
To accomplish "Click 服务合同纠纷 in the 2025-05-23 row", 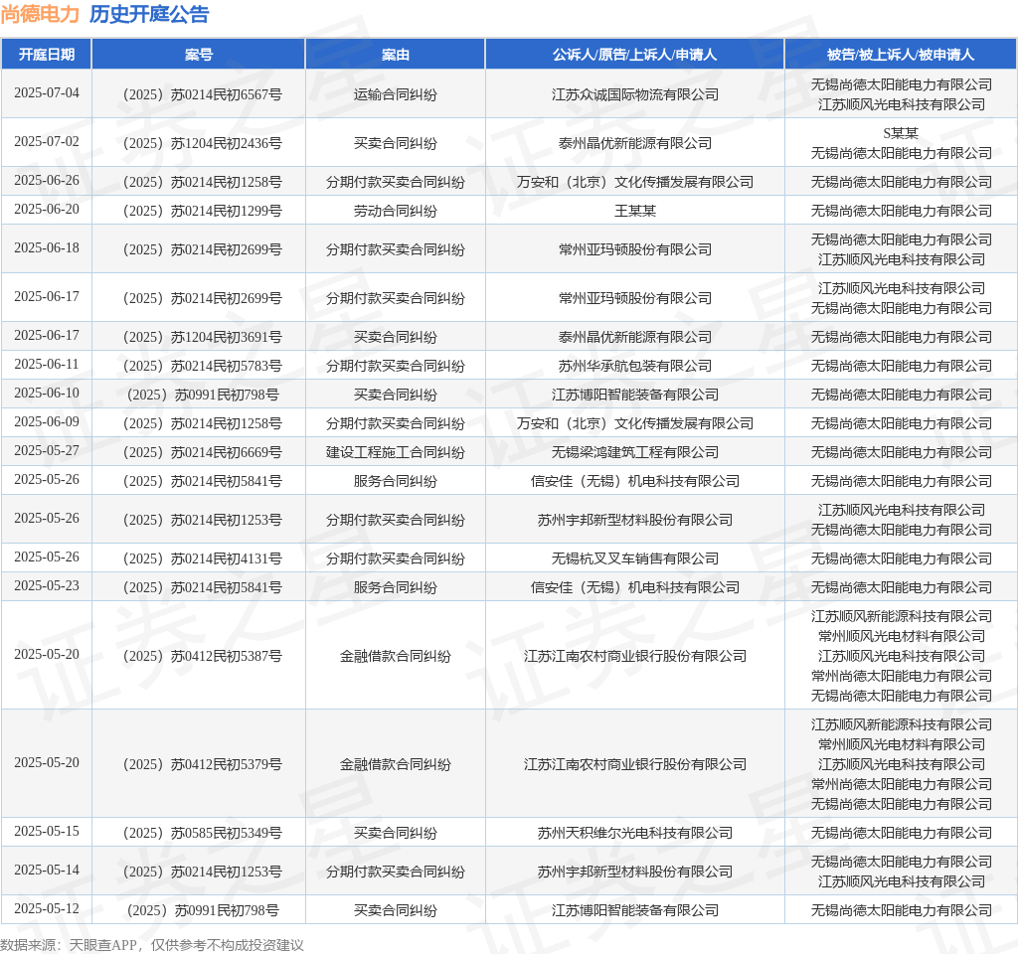I will [x=396, y=588].
